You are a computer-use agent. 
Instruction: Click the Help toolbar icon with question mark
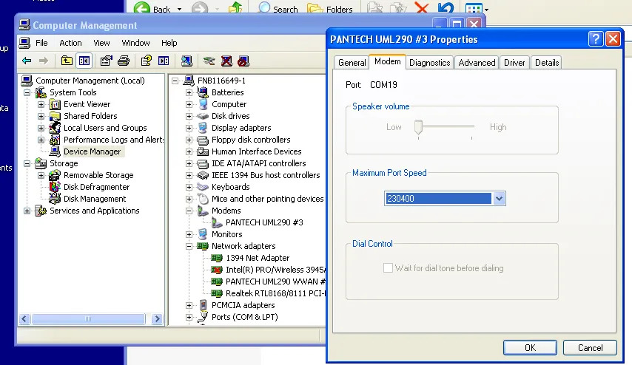(x=146, y=61)
